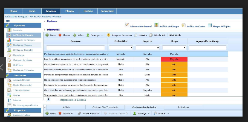Screen dimensions: 248x122
Task: Open Análisis de Costes
Action: point(193,26)
